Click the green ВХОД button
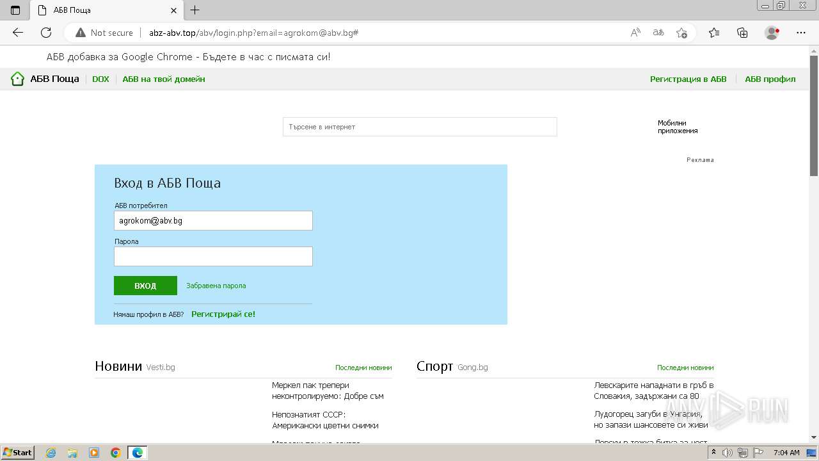 tap(145, 286)
